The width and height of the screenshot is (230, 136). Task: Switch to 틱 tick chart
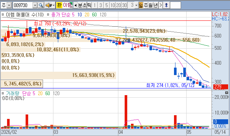[89, 6]
